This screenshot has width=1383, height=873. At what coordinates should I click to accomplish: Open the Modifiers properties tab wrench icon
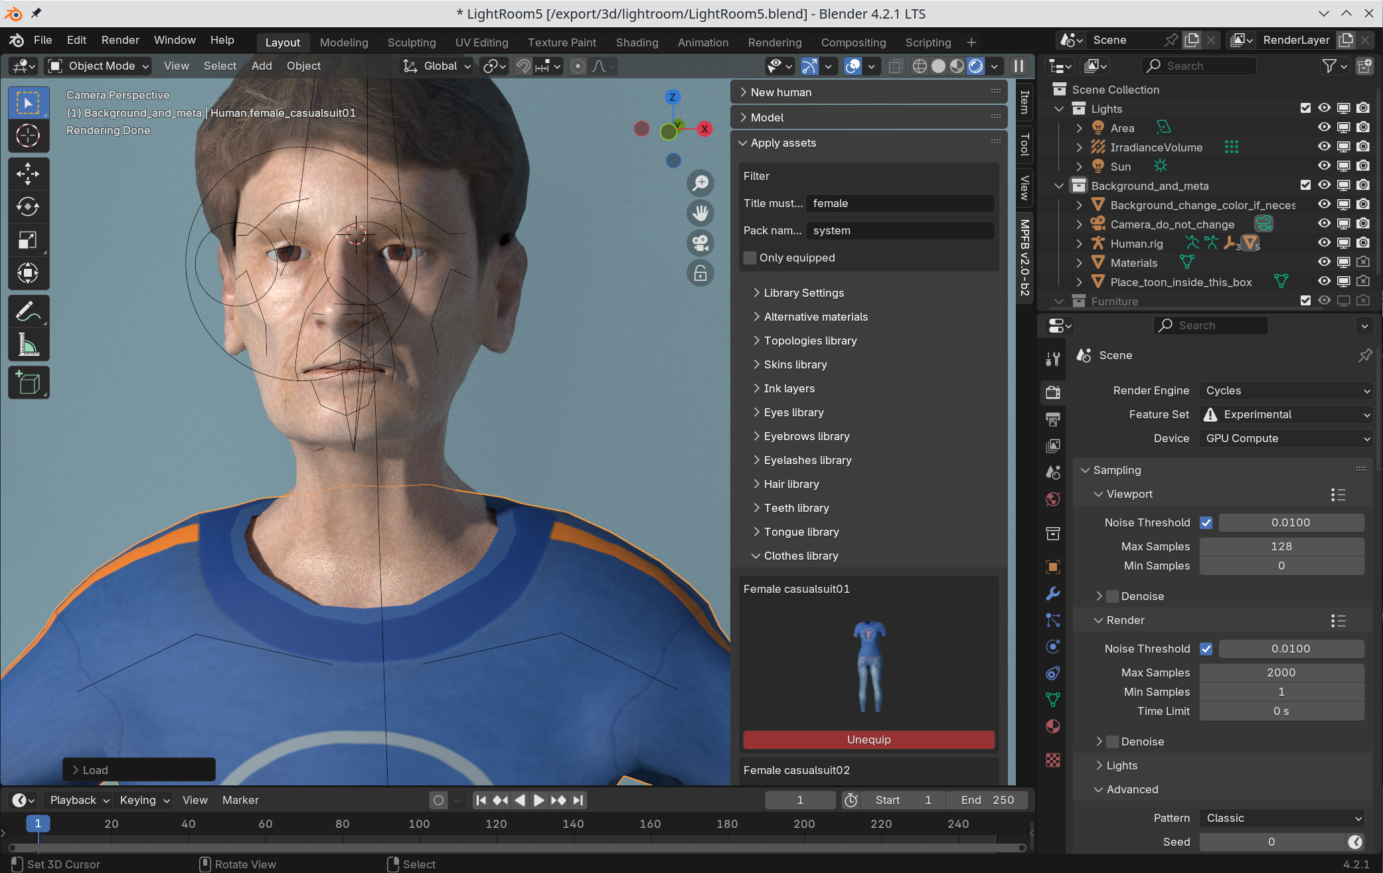pos(1053,593)
